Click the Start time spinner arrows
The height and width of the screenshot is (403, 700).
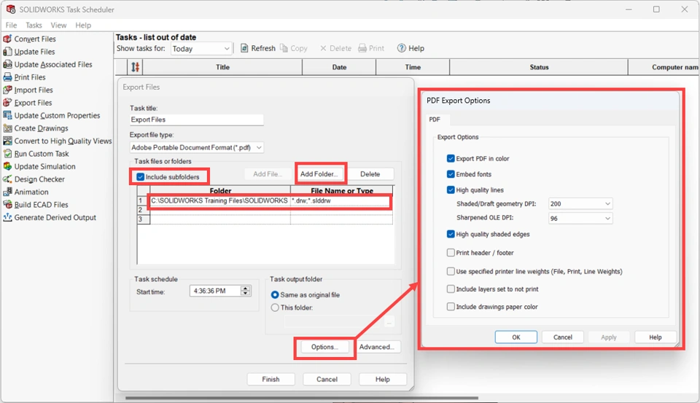point(245,291)
